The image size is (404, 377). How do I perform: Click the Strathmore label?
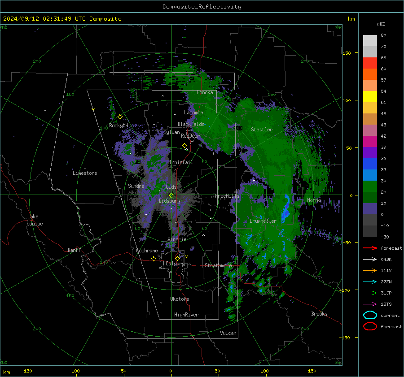(x=218, y=265)
